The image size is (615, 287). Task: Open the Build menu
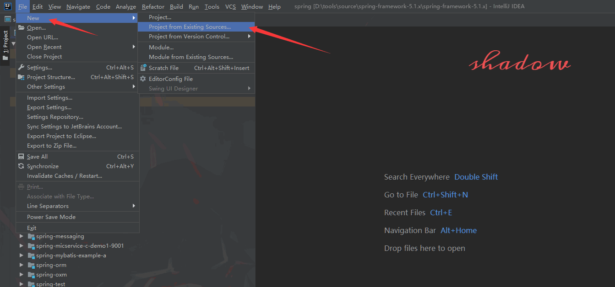pyautogui.click(x=176, y=6)
